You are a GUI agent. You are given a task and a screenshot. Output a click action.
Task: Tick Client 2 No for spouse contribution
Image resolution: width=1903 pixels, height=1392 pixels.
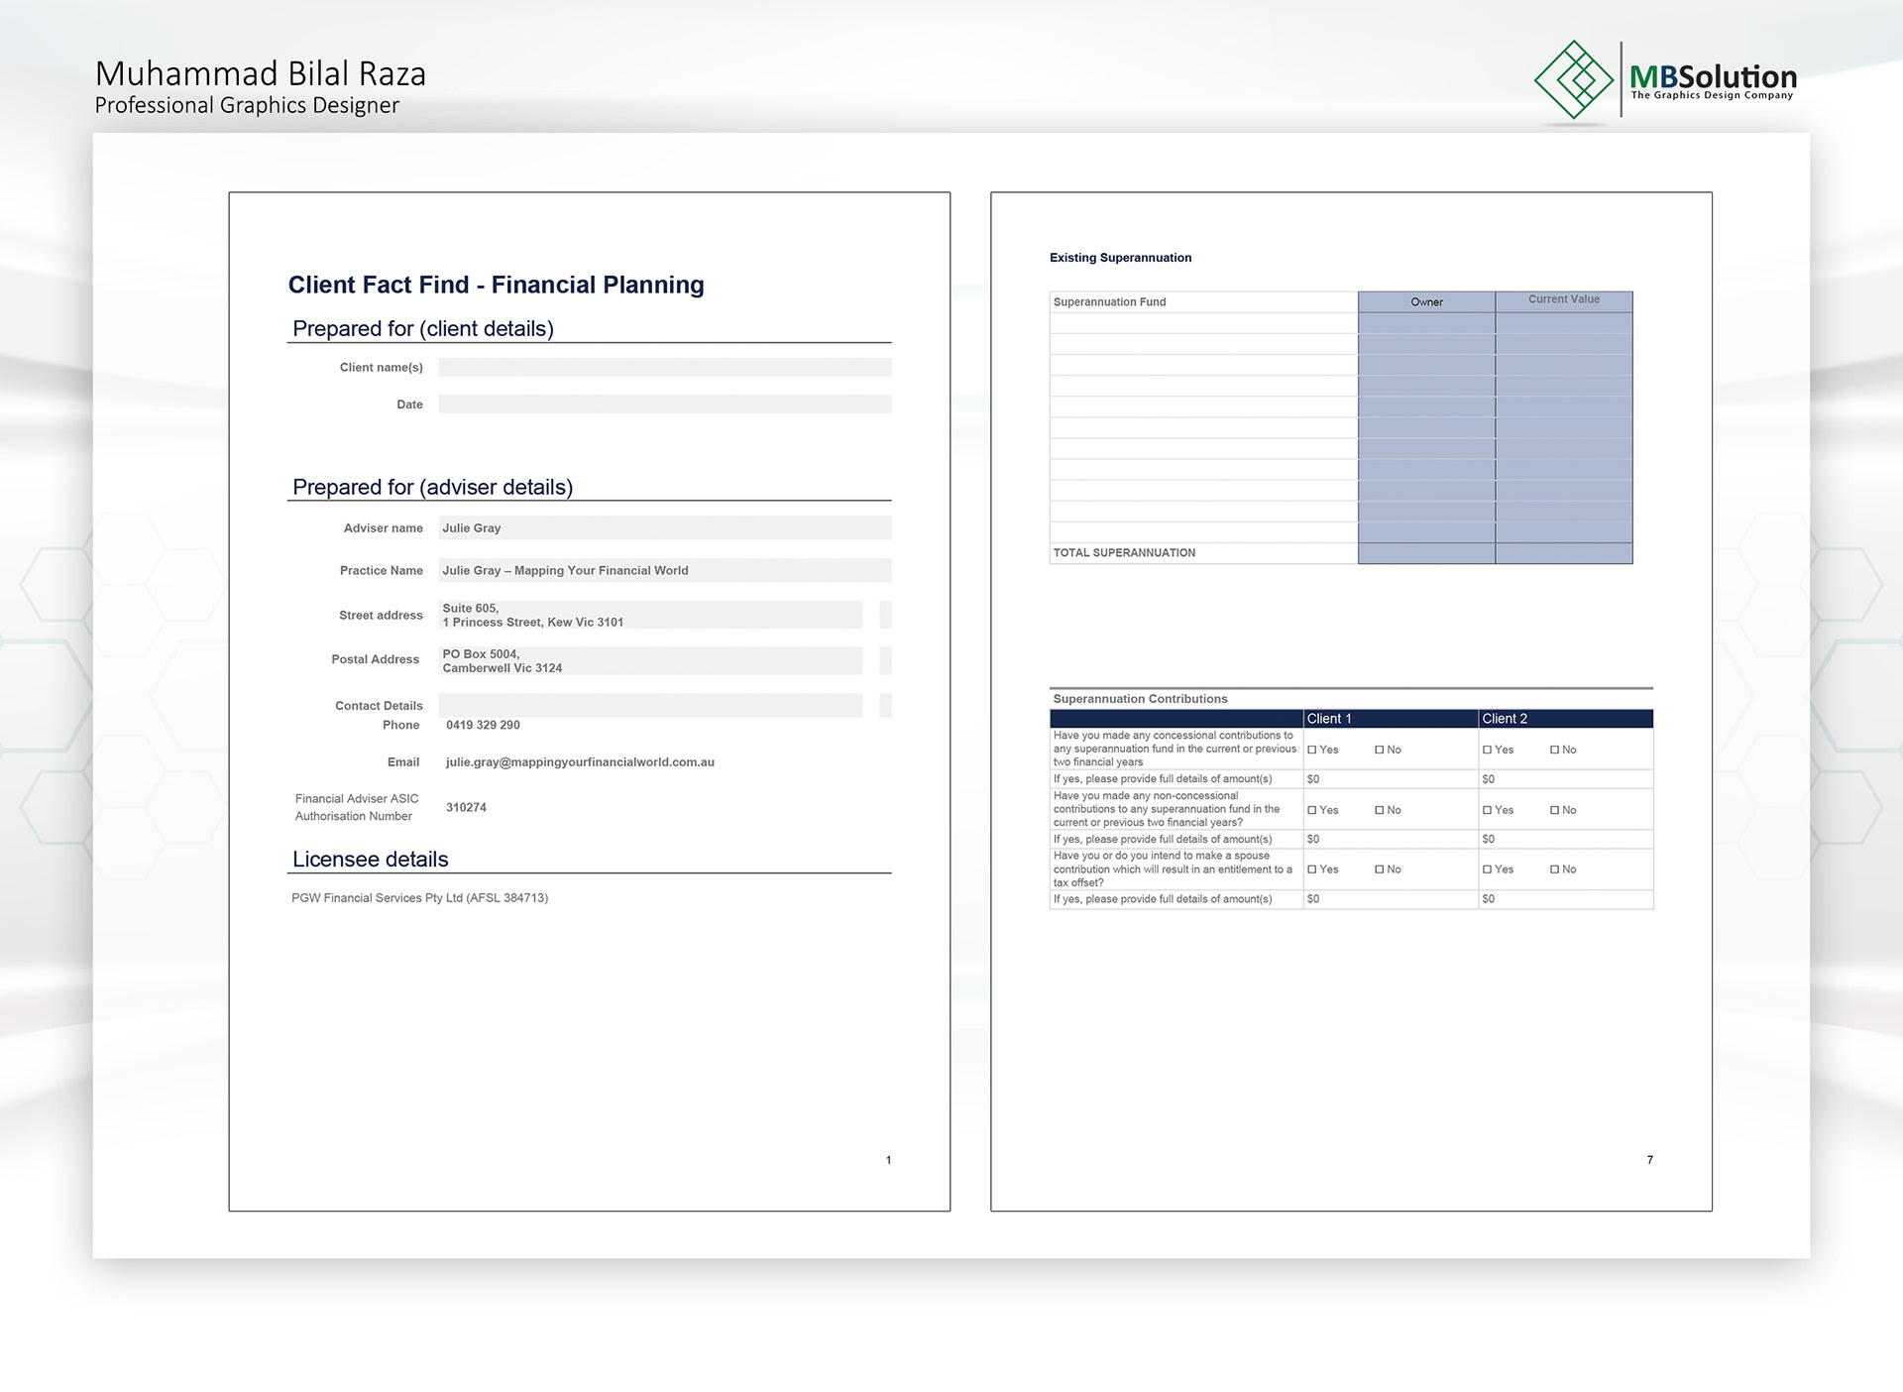pyautogui.click(x=1555, y=870)
